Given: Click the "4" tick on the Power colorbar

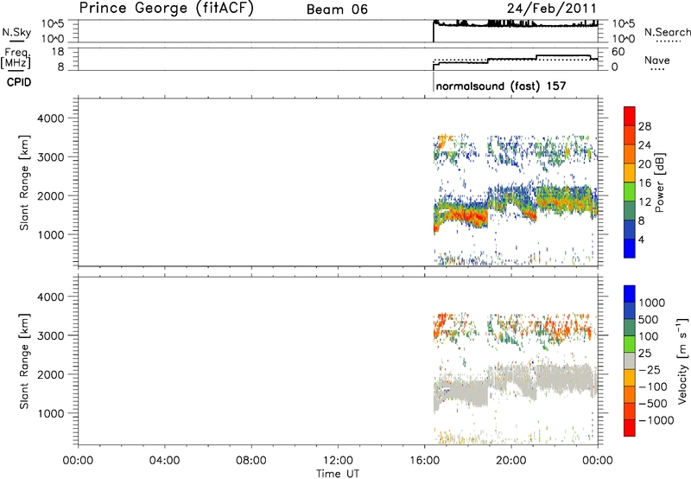Looking at the screenshot, I should tap(641, 239).
